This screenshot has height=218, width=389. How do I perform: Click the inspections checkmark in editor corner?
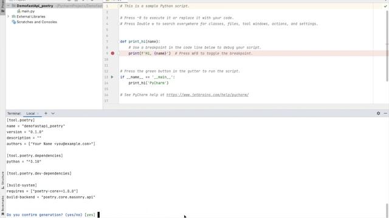tap(385, 6)
